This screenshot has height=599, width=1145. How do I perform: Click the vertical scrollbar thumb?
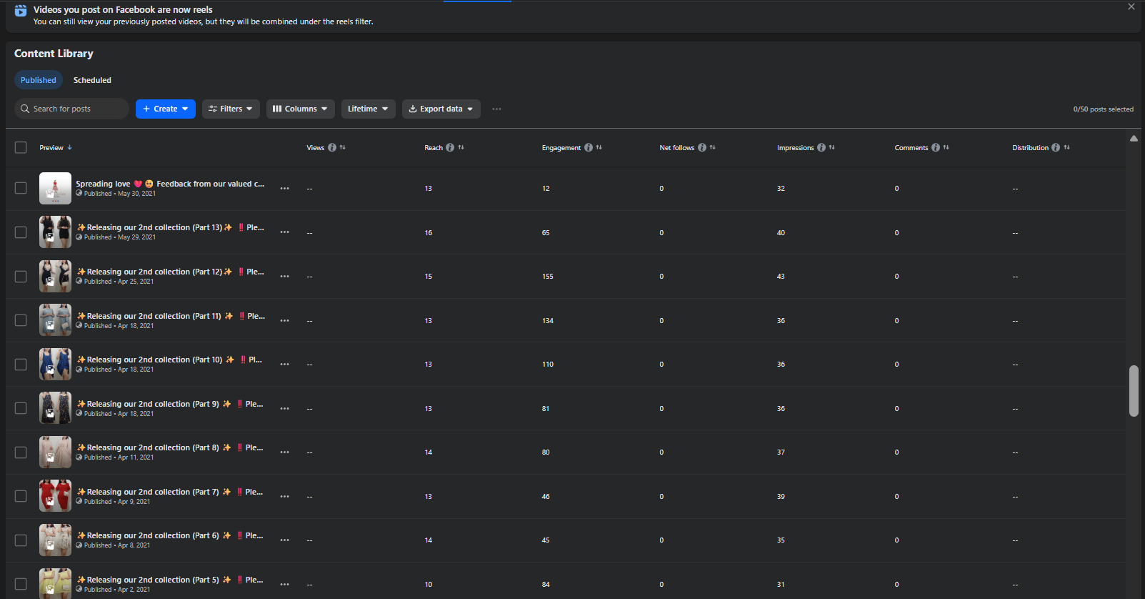point(1134,390)
